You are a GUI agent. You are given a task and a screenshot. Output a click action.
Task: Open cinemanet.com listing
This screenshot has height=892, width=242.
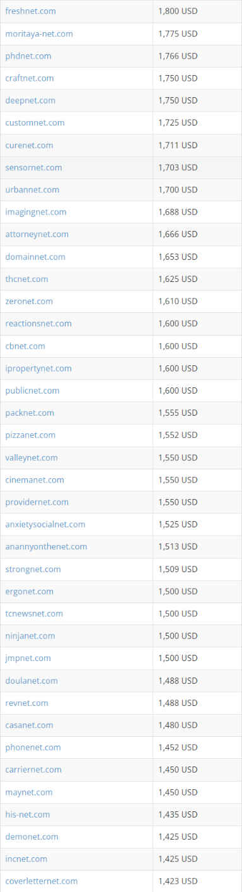point(35,479)
